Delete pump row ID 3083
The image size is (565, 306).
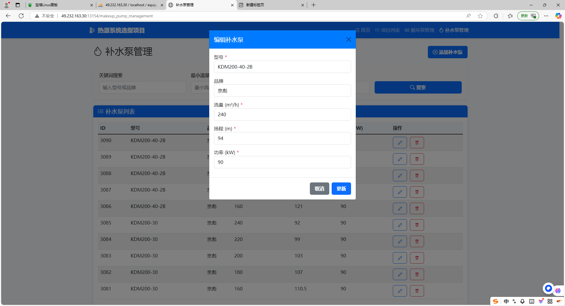click(417, 258)
